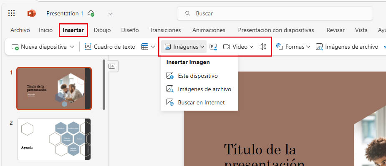Open the Transiciones tab
Viewport: 386px width, 166px height.
coord(165,30)
